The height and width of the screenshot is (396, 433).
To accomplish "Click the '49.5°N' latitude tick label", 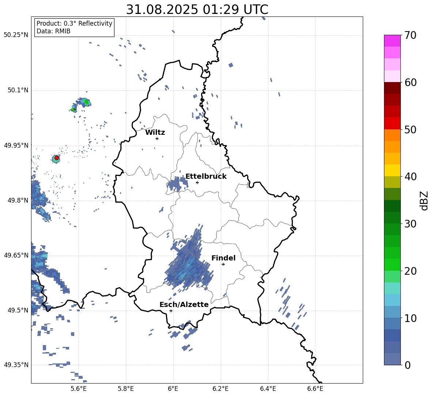I will [x=18, y=310].
